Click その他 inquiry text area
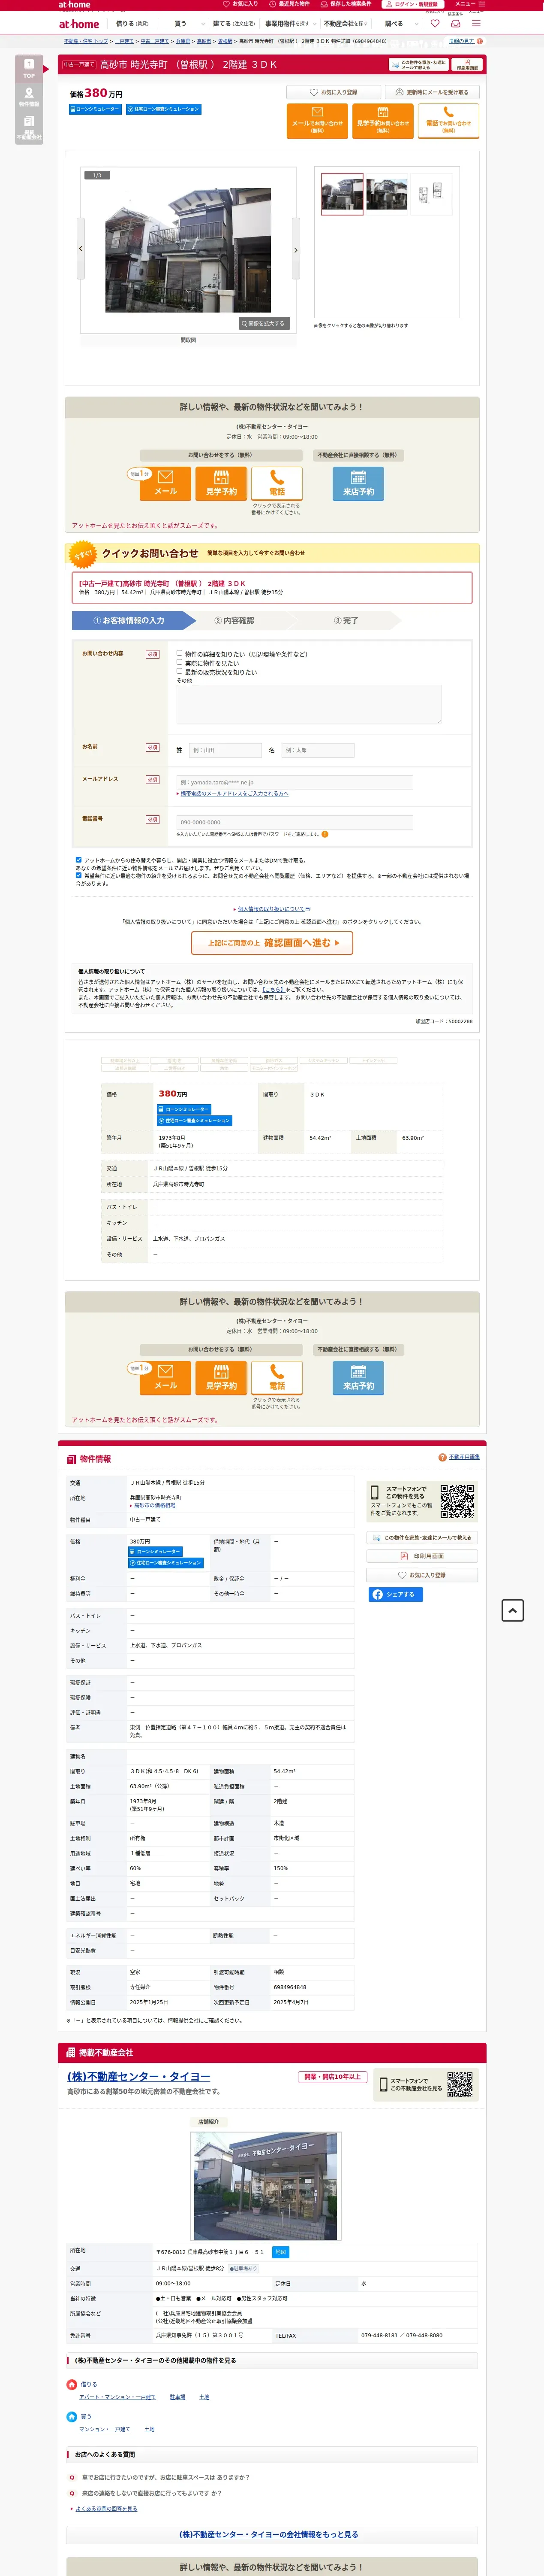544x2576 pixels. (310, 704)
